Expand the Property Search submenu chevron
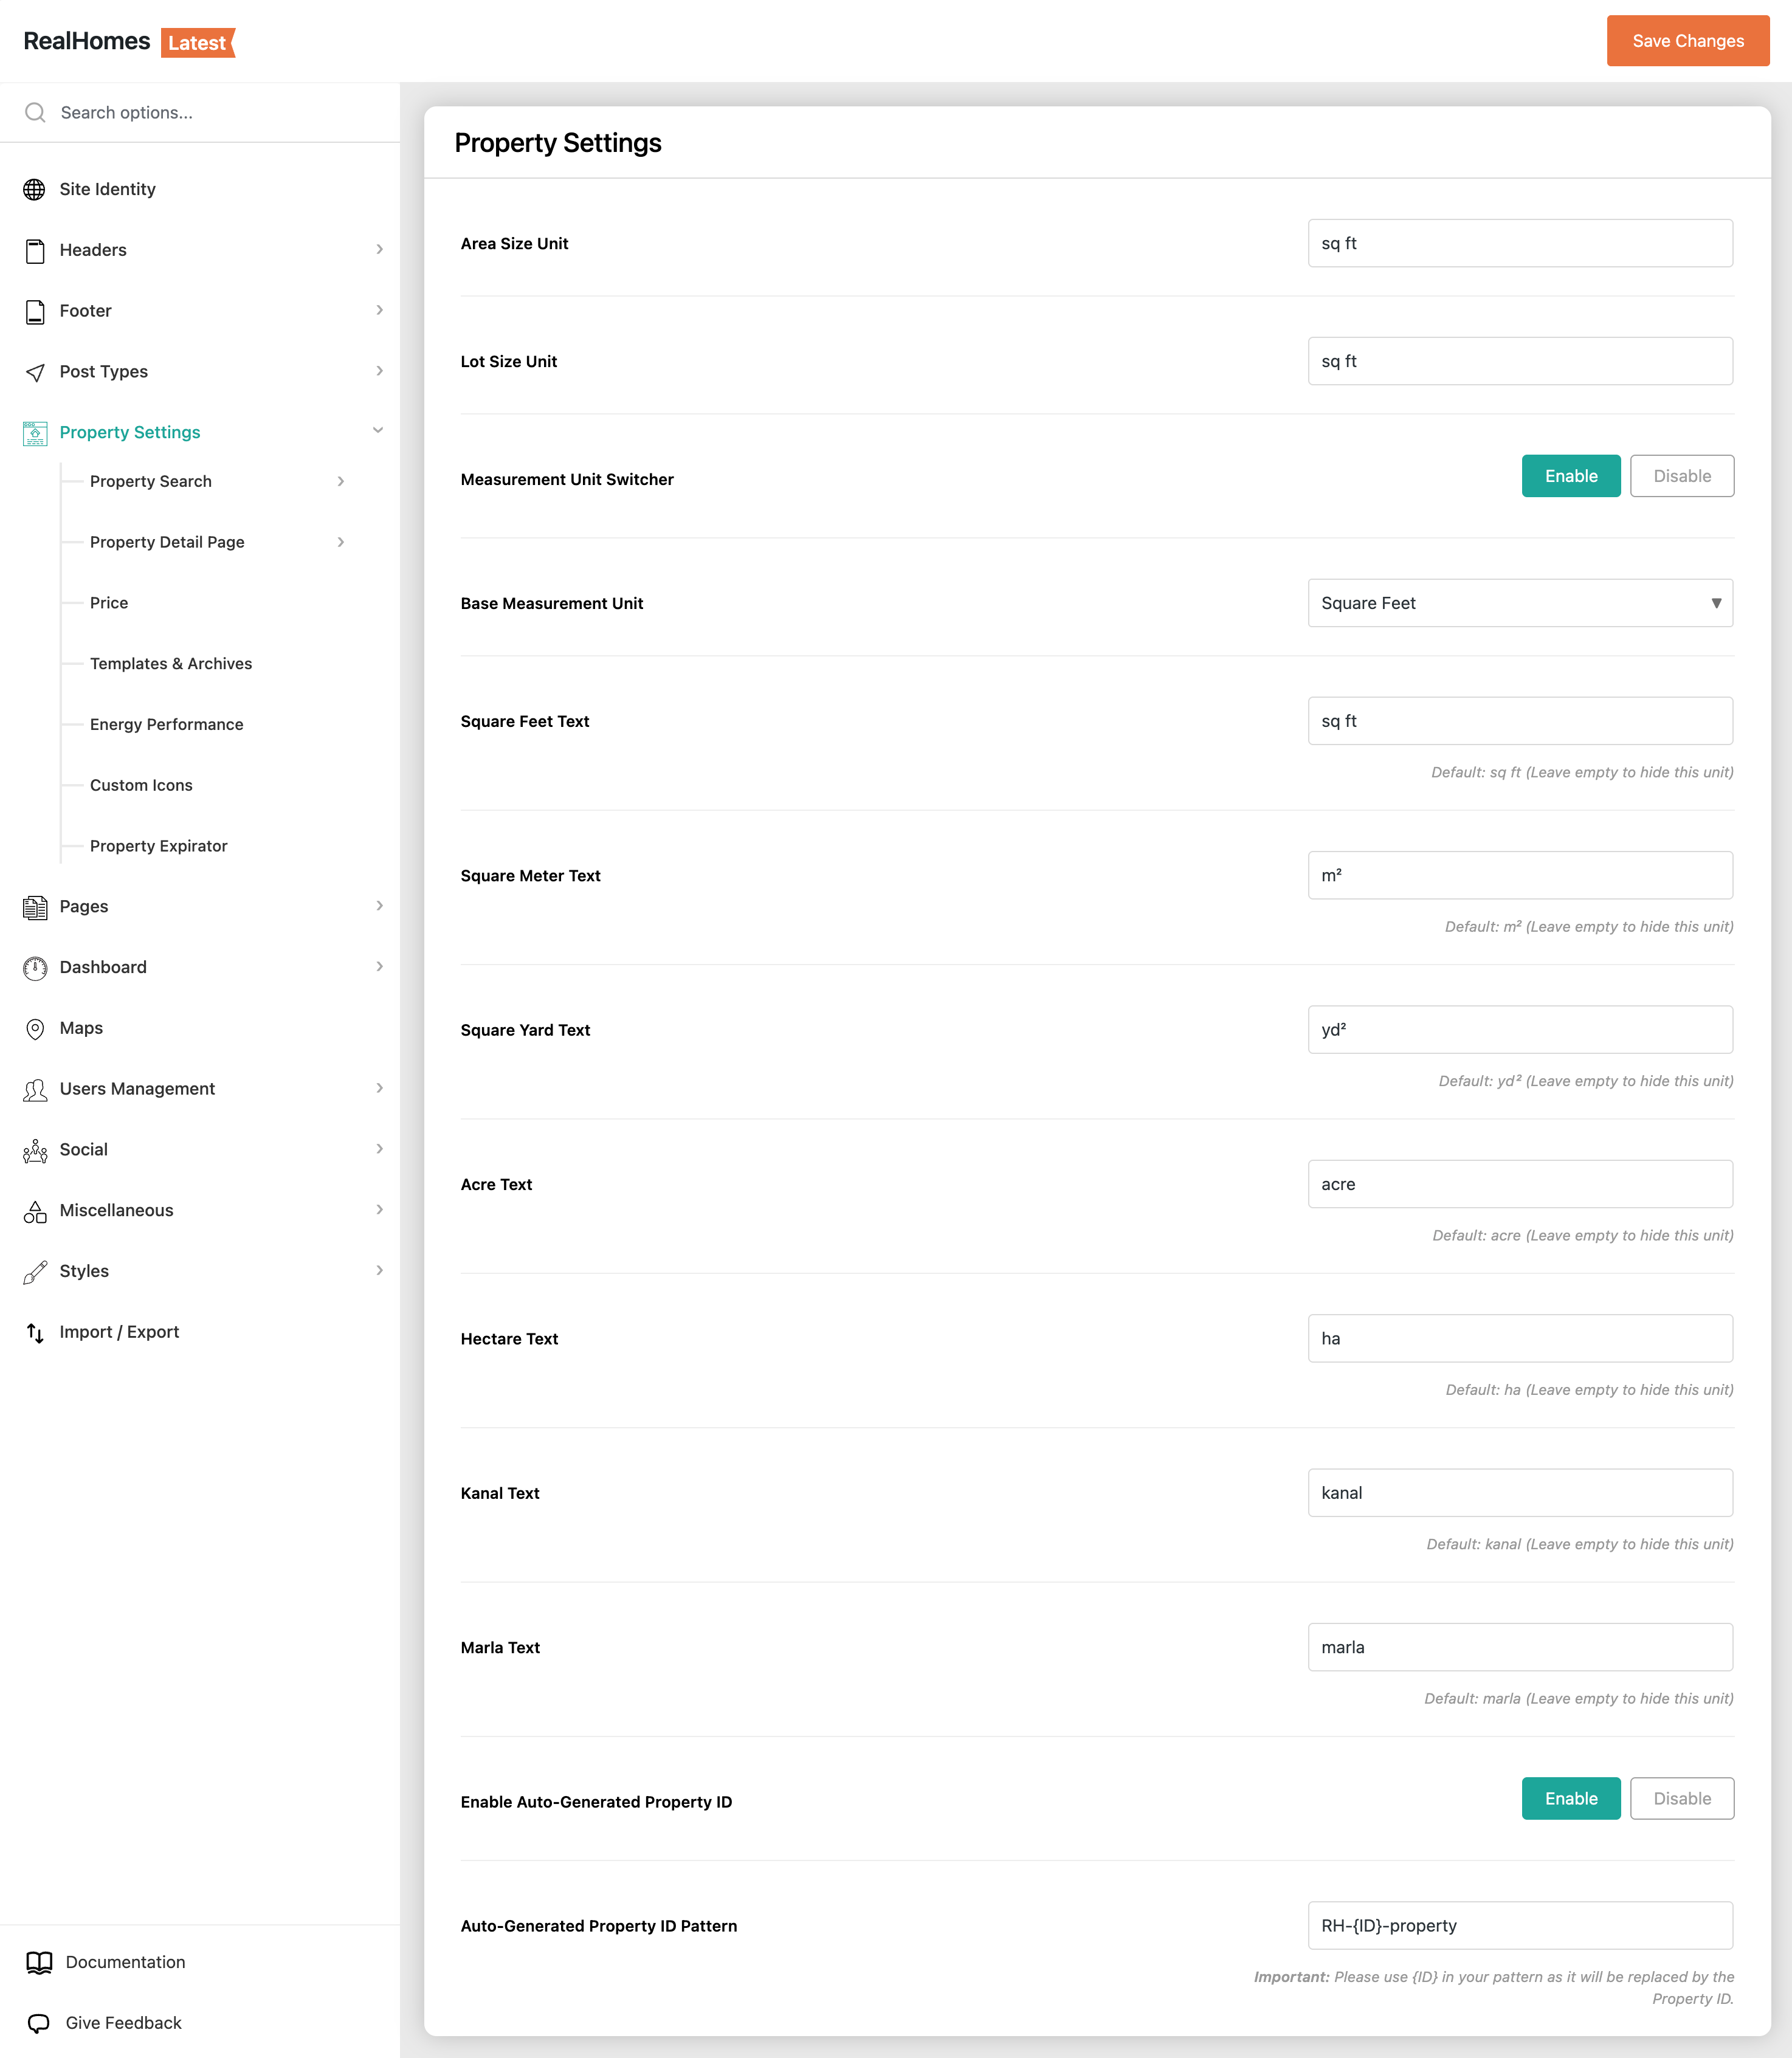 [341, 481]
